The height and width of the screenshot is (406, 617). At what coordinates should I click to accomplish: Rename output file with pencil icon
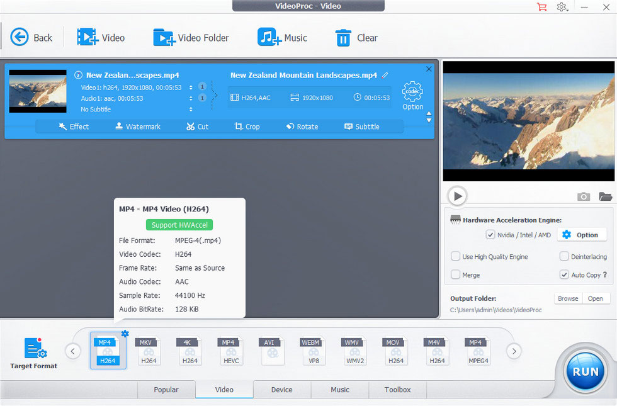(x=385, y=75)
